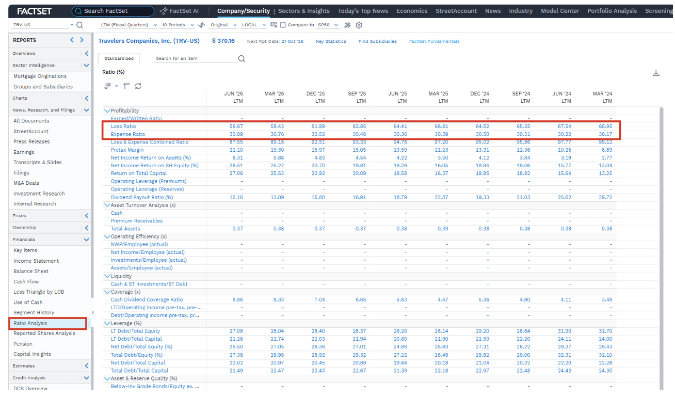Open the SP50 comparison dropdown

pos(336,25)
